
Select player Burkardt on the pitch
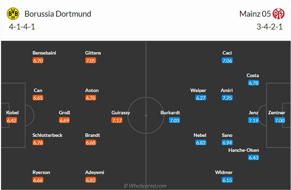pos(170,113)
